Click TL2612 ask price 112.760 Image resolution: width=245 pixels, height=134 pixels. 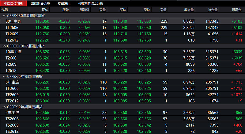pos(144,40)
